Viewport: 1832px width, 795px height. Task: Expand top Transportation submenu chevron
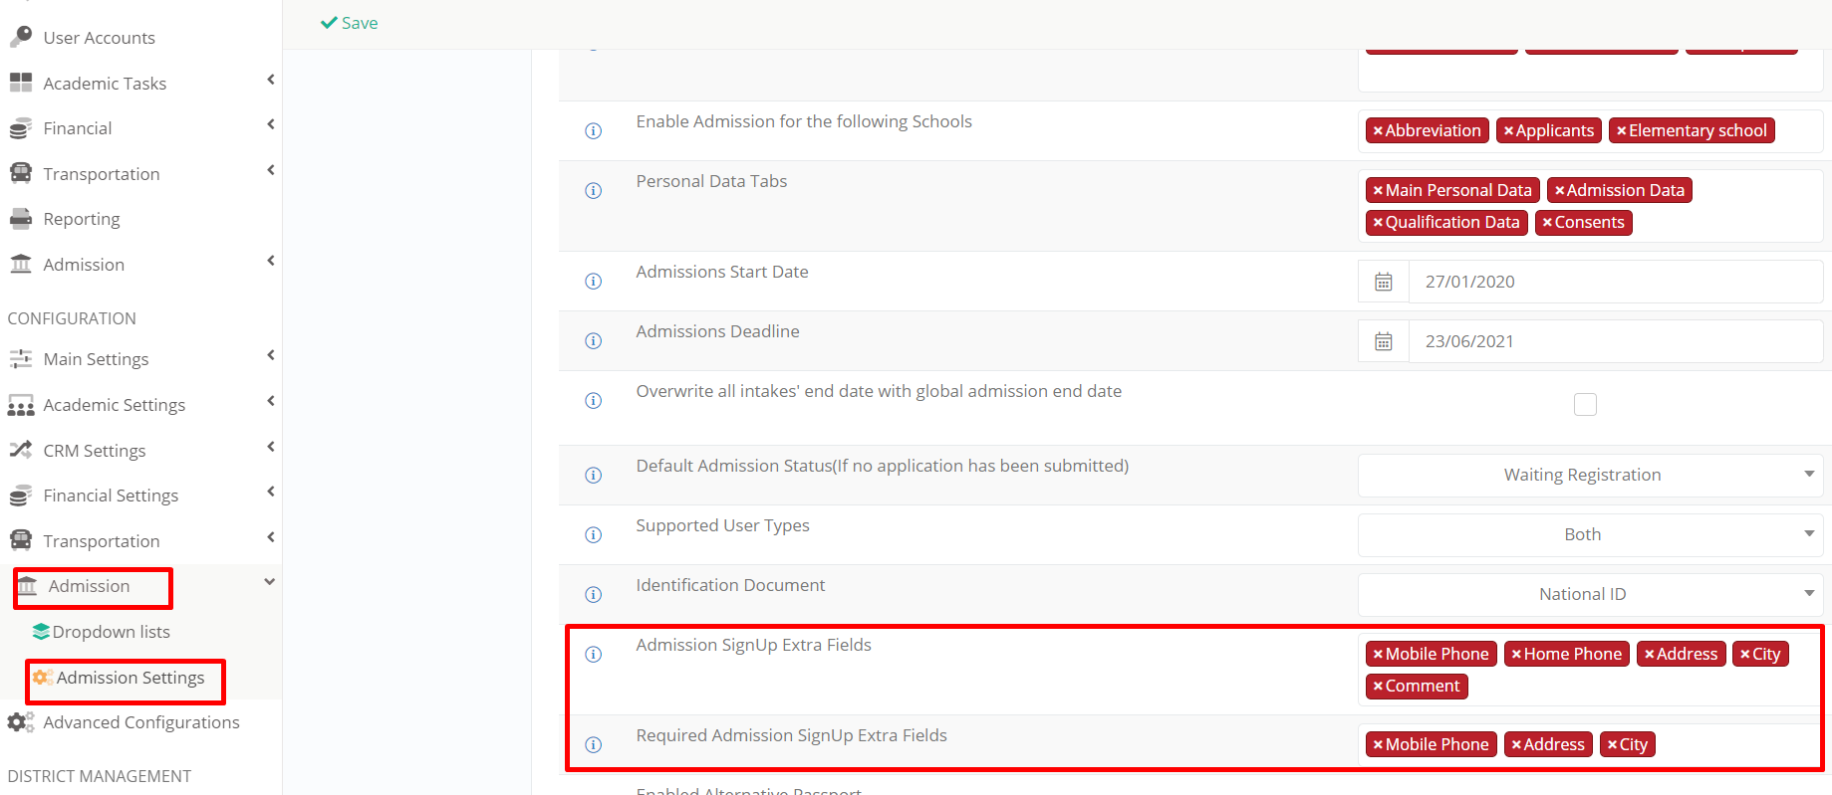coord(270,170)
